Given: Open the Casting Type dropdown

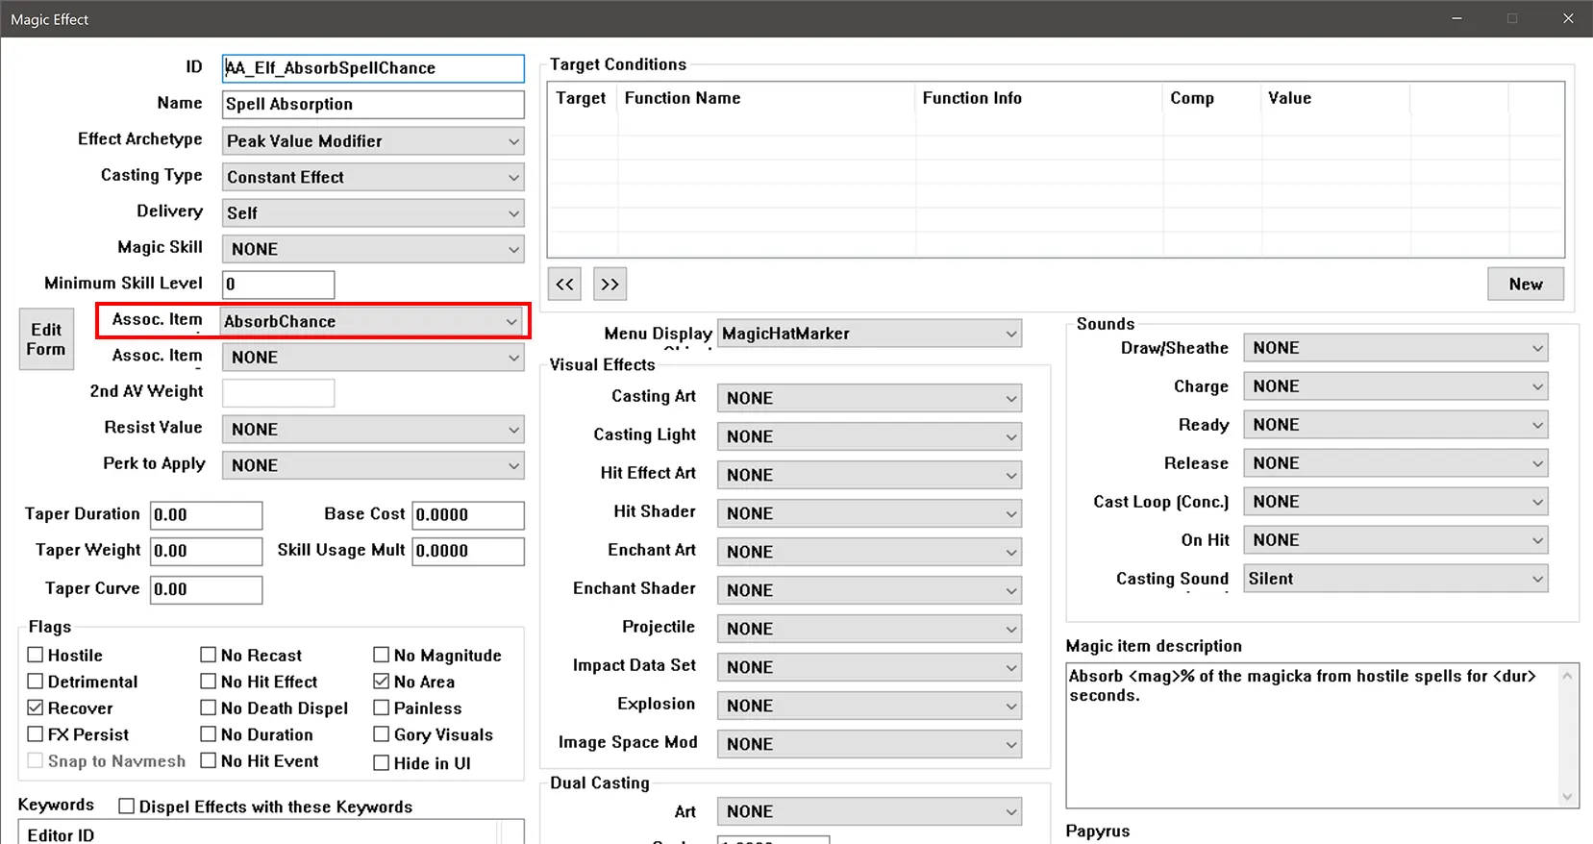Looking at the screenshot, I should [373, 177].
